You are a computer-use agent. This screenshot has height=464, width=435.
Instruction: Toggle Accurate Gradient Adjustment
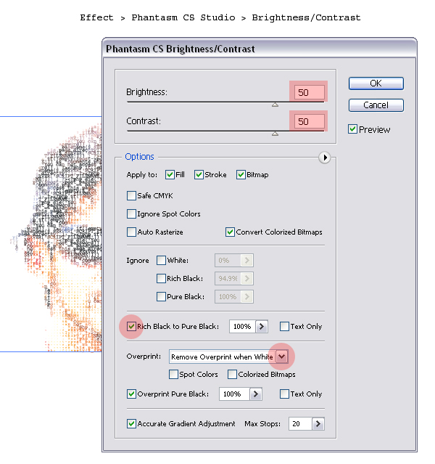131,423
